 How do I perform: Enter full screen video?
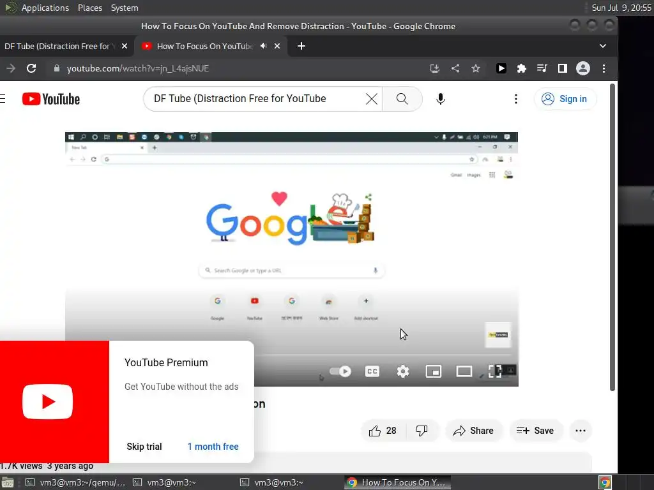click(495, 371)
